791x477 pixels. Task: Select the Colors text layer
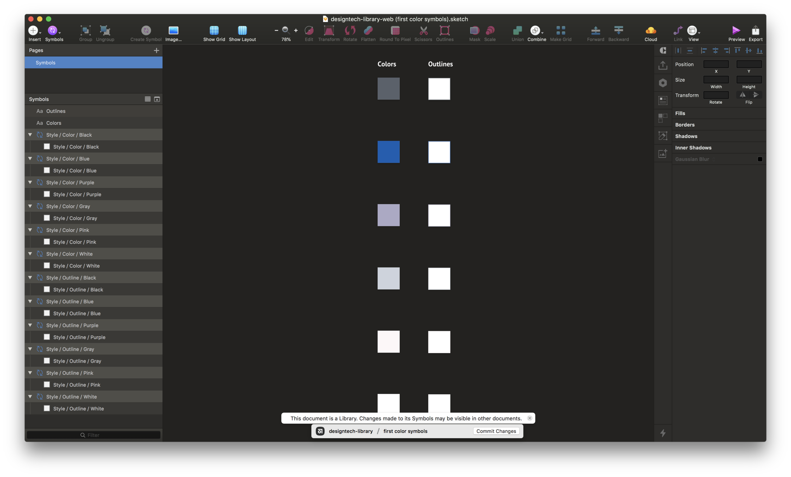pyautogui.click(x=93, y=123)
